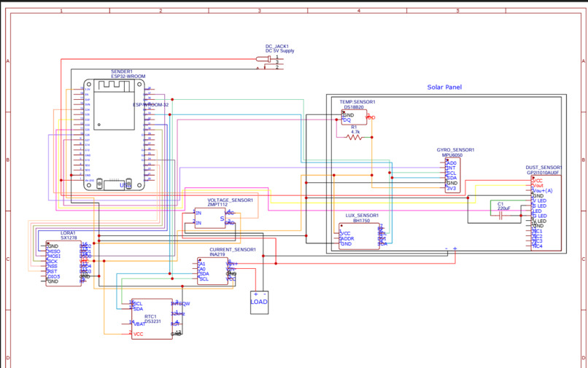Click the DC_JACK1 designator label
Viewport: 588px width, 368px height.
277,47
